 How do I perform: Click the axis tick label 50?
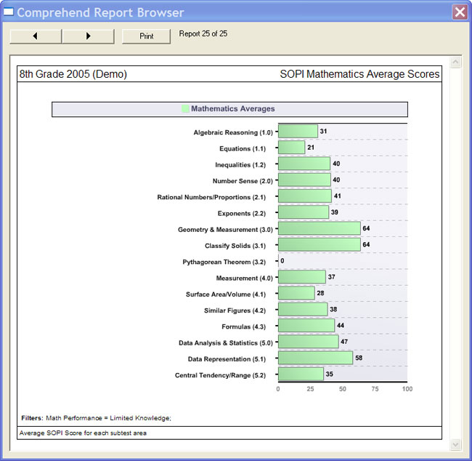click(343, 389)
